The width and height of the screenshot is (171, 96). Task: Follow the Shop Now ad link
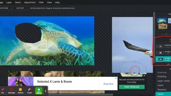(x=108, y=84)
